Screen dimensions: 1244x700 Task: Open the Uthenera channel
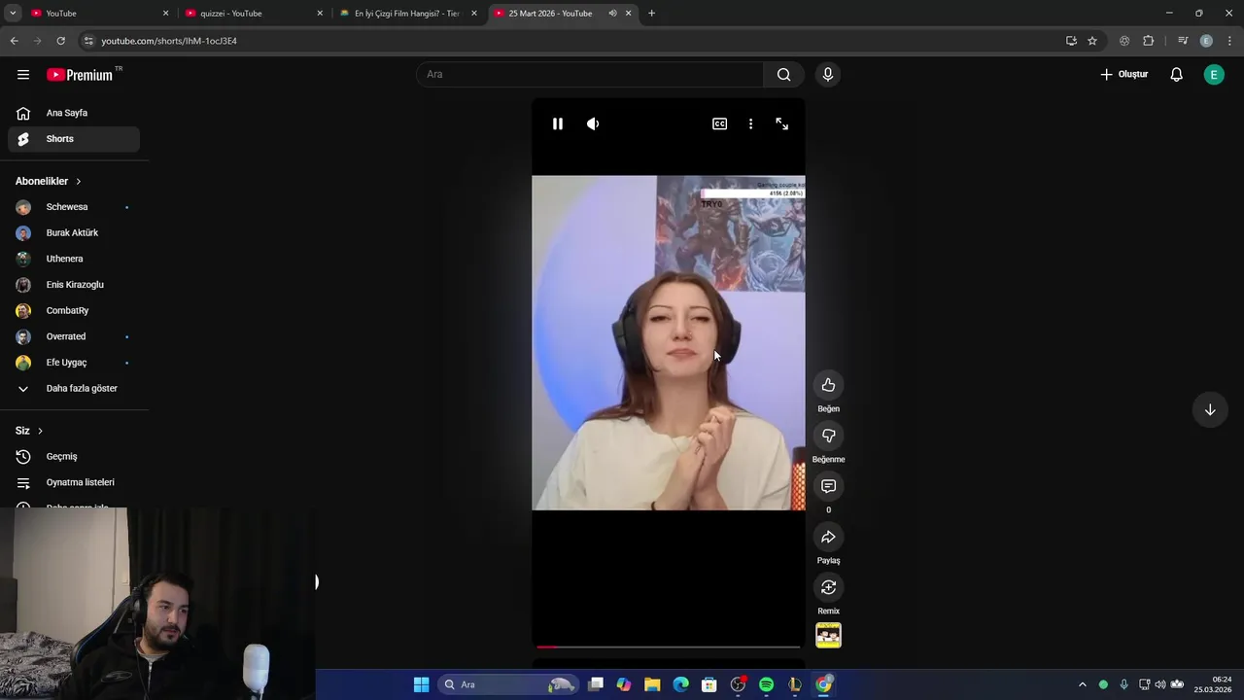[74, 259]
